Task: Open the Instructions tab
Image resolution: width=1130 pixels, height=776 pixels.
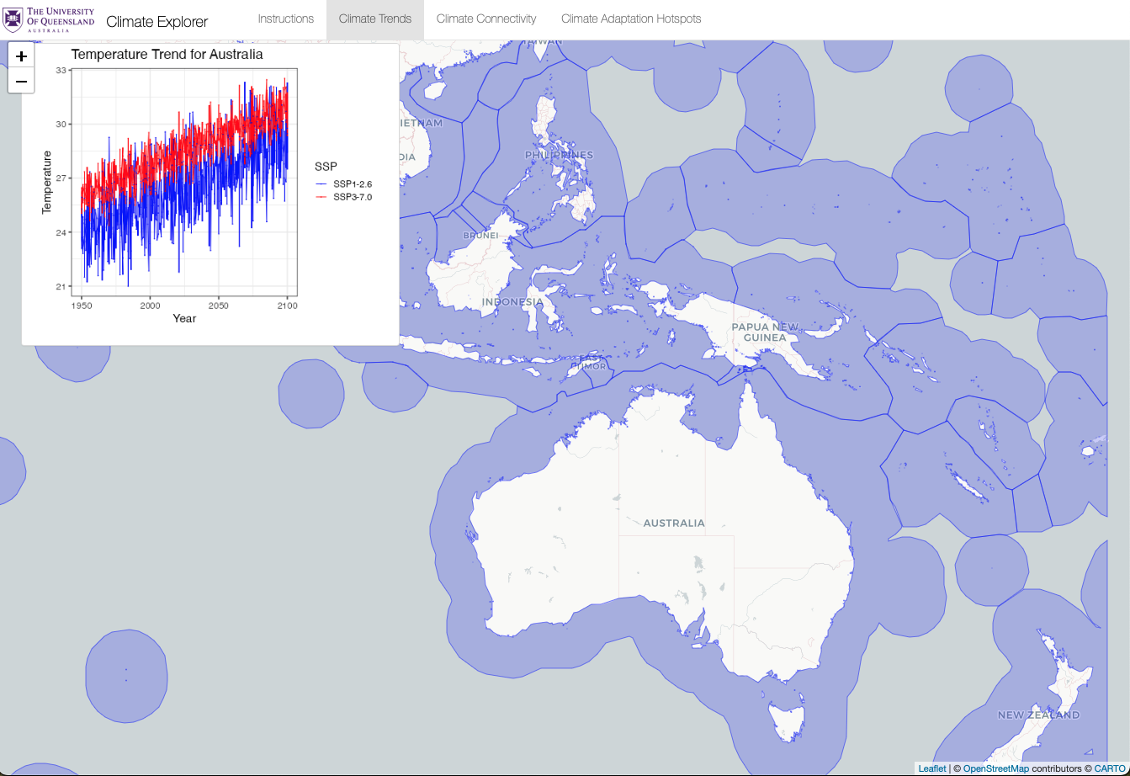Action: tap(285, 19)
